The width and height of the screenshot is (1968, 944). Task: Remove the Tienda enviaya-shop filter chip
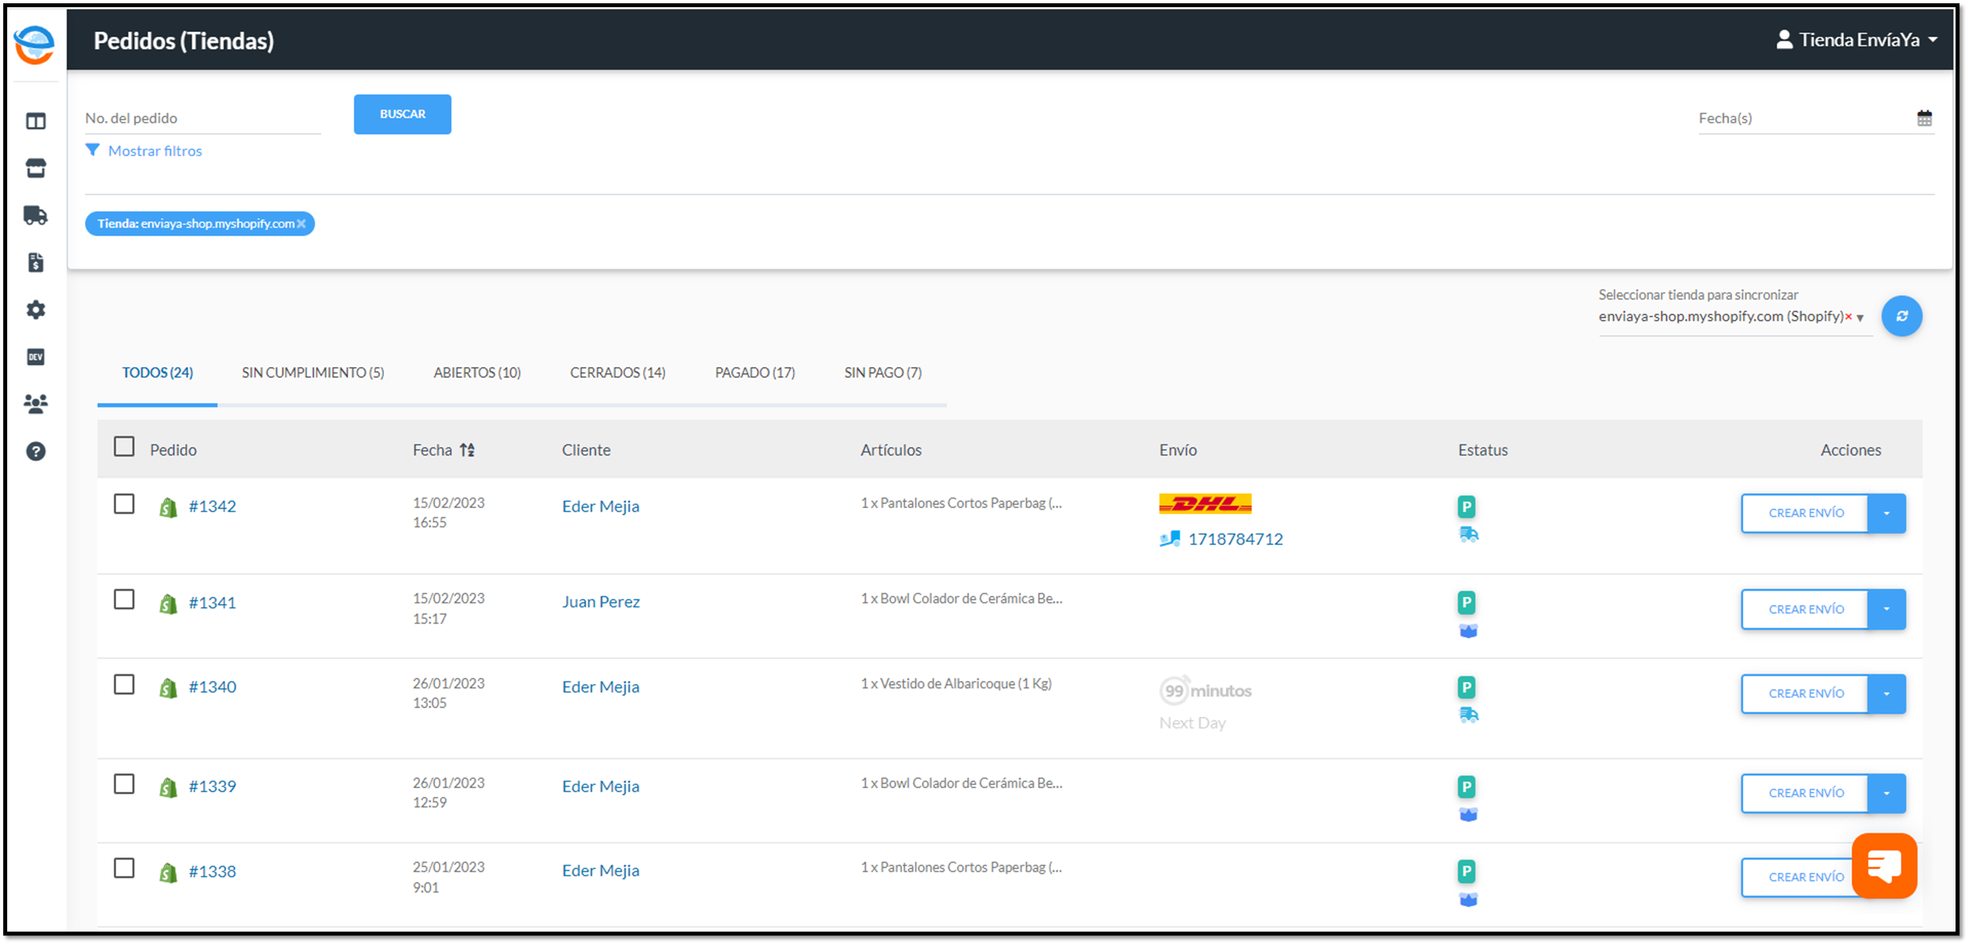[x=301, y=224]
